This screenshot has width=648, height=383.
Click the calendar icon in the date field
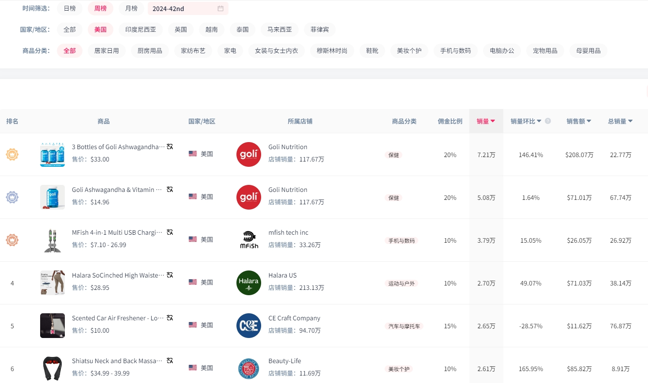coord(221,8)
